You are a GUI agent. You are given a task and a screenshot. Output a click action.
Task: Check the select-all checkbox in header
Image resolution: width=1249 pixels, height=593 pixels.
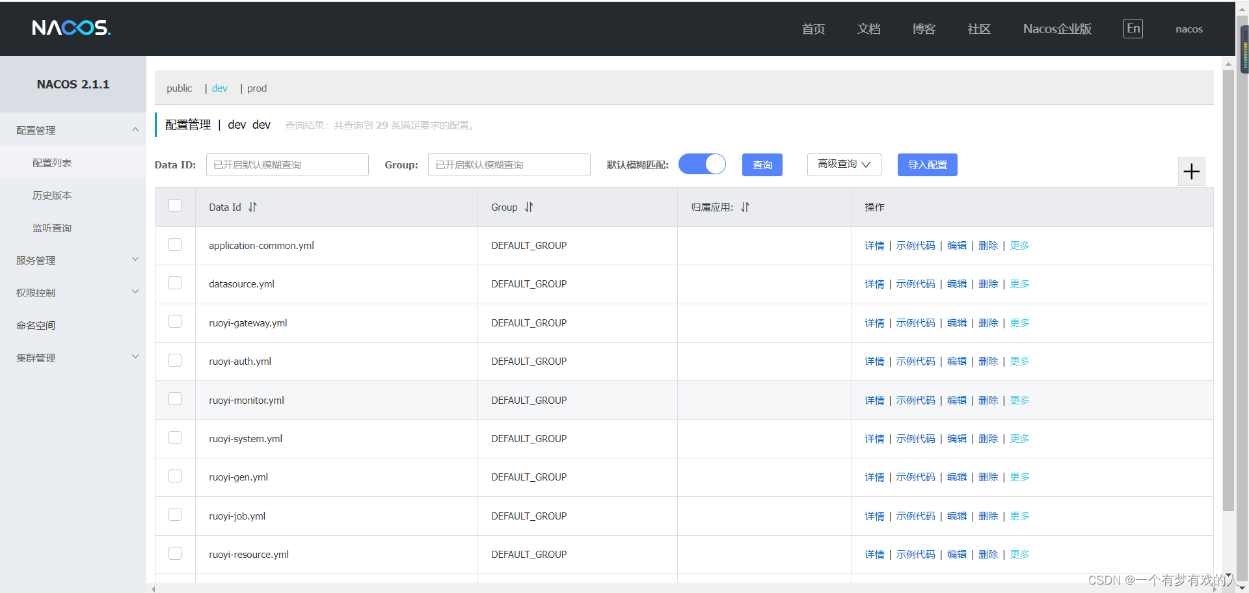click(175, 205)
